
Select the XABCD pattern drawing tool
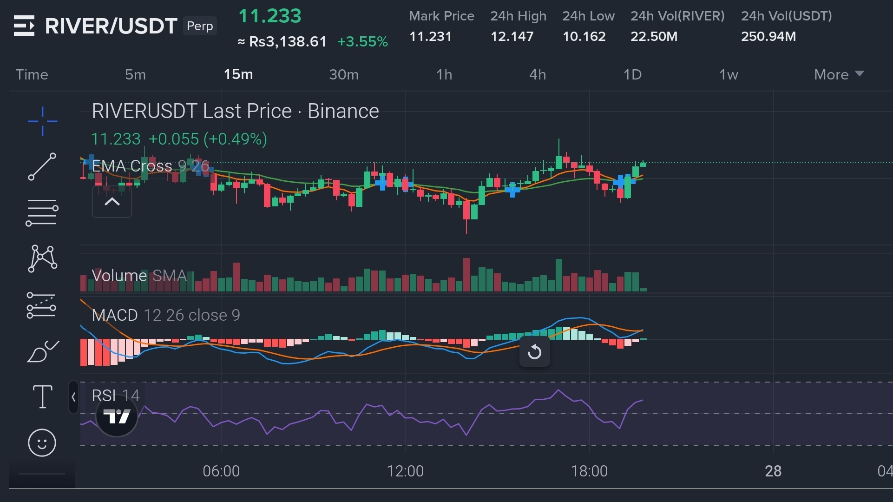pos(42,258)
